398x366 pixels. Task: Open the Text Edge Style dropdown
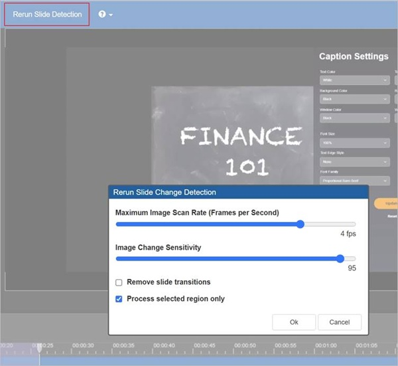(355, 161)
